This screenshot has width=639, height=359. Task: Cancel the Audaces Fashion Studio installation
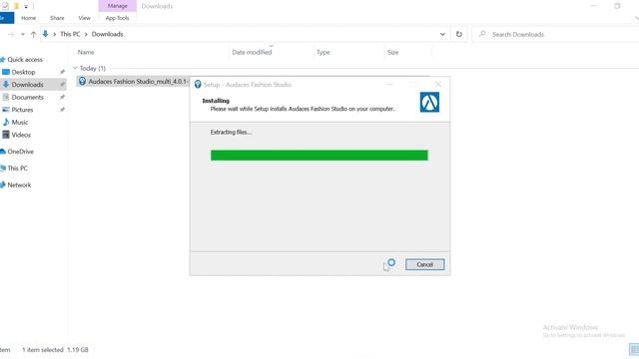[424, 264]
